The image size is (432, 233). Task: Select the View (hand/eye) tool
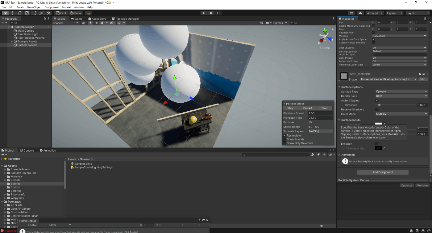tap(6, 13)
